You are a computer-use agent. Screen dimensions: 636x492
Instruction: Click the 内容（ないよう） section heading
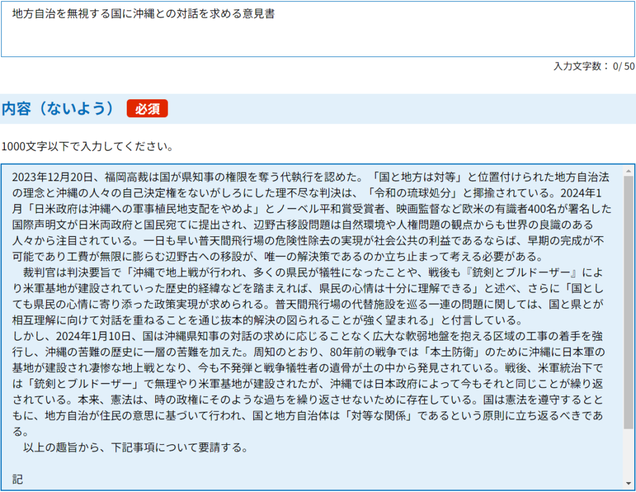pos(58,109)
